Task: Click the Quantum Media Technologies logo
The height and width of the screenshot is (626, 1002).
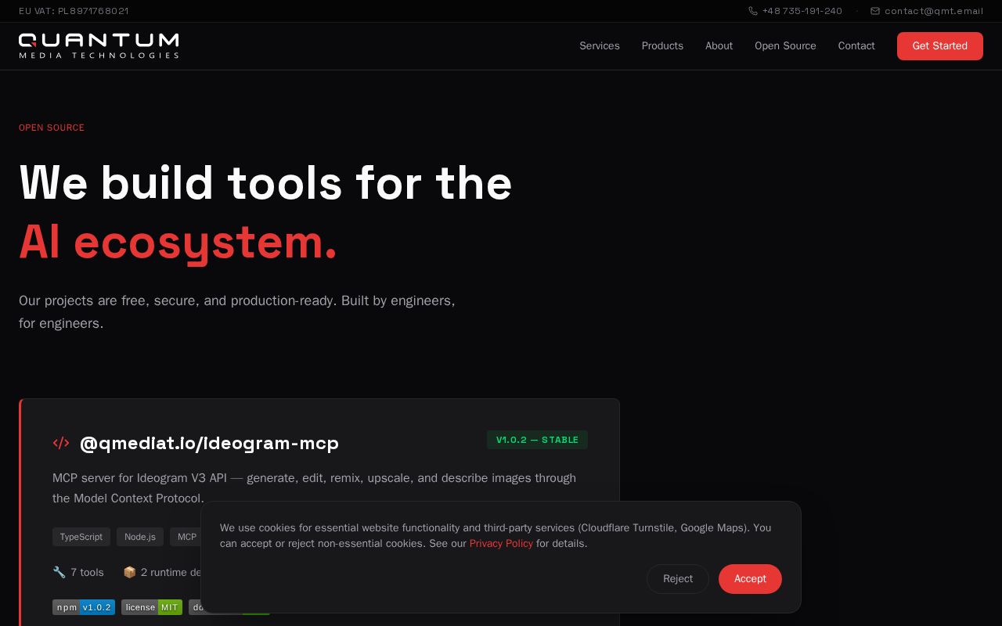Action: pos(99,46)
